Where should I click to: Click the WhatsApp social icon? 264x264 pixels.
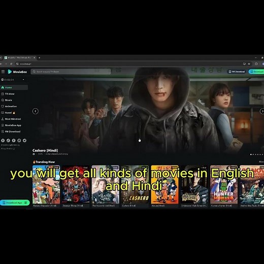19,141
